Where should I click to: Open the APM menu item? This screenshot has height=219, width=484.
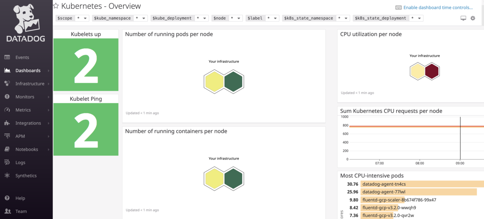coord(20,136)
